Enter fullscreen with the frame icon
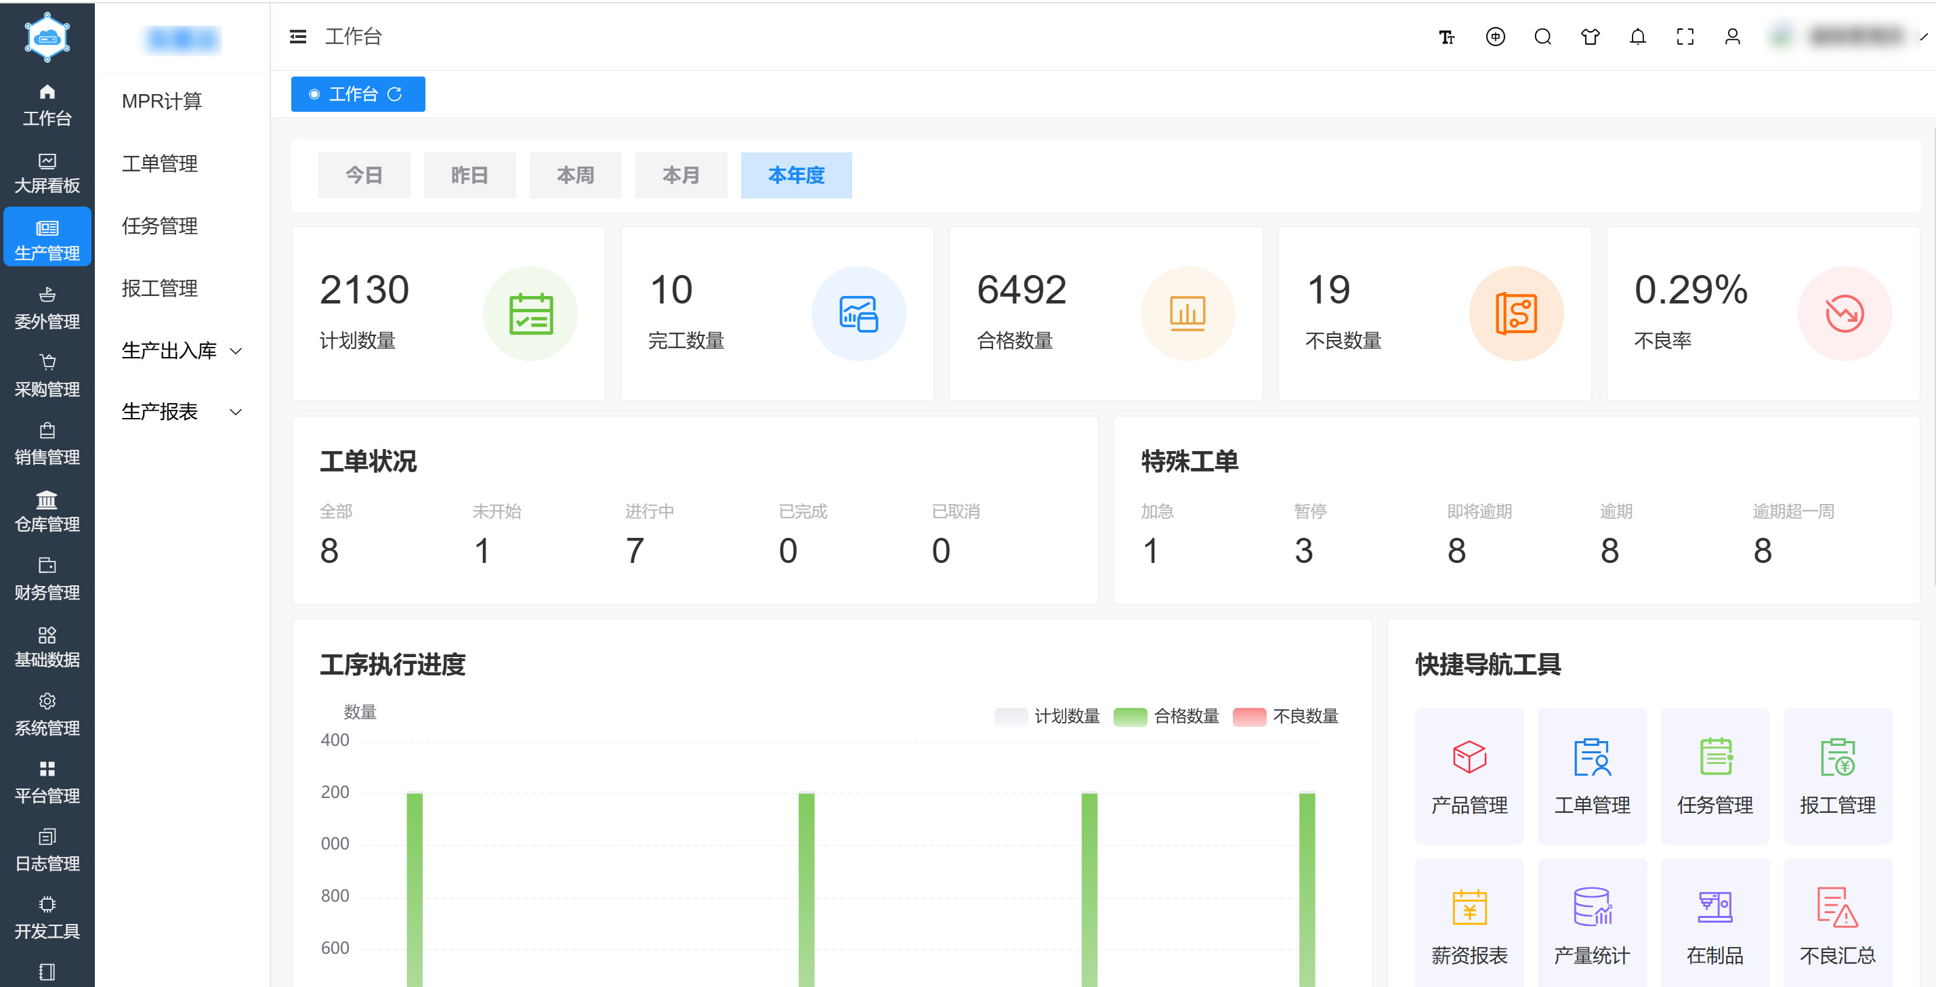The image size is (1936, 987). point(1686,36)
